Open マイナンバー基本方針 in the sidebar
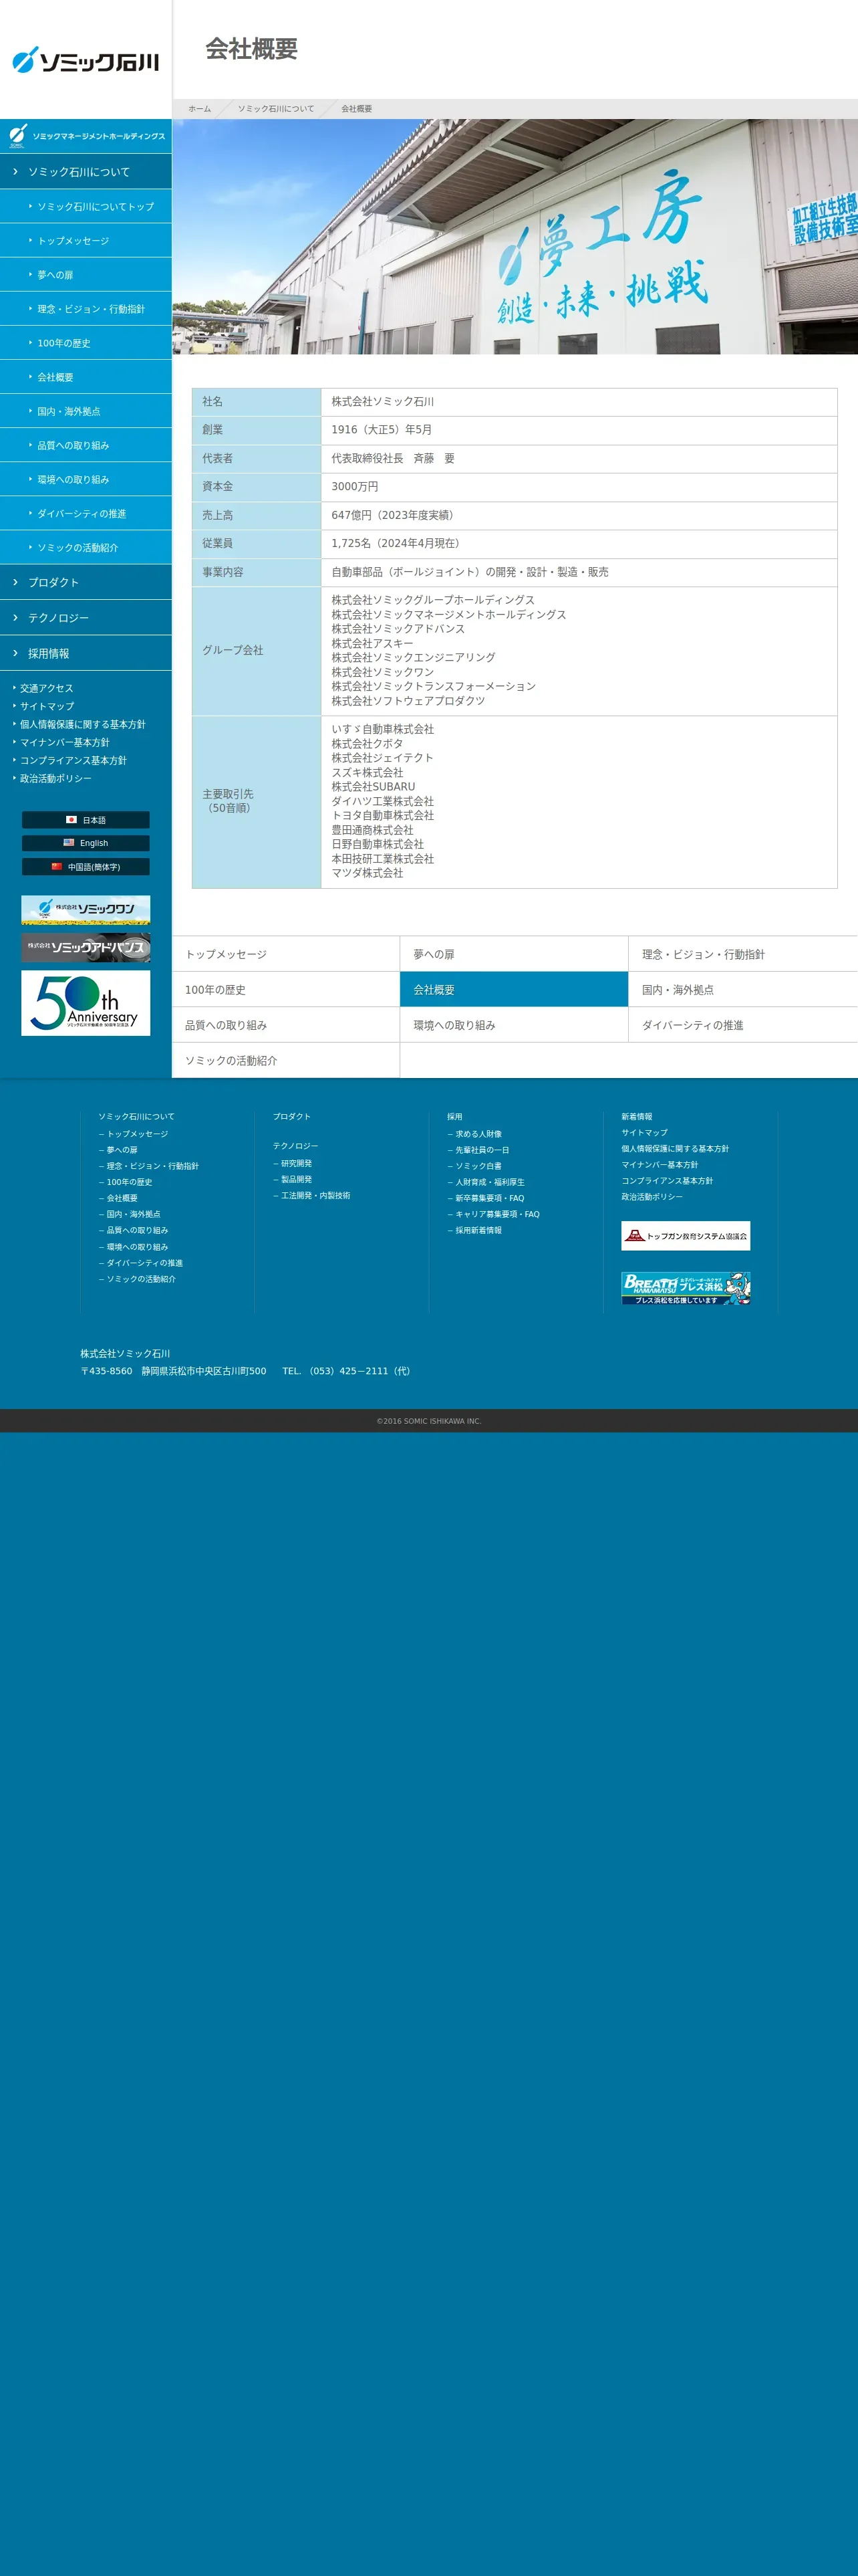 click(64, 742)
